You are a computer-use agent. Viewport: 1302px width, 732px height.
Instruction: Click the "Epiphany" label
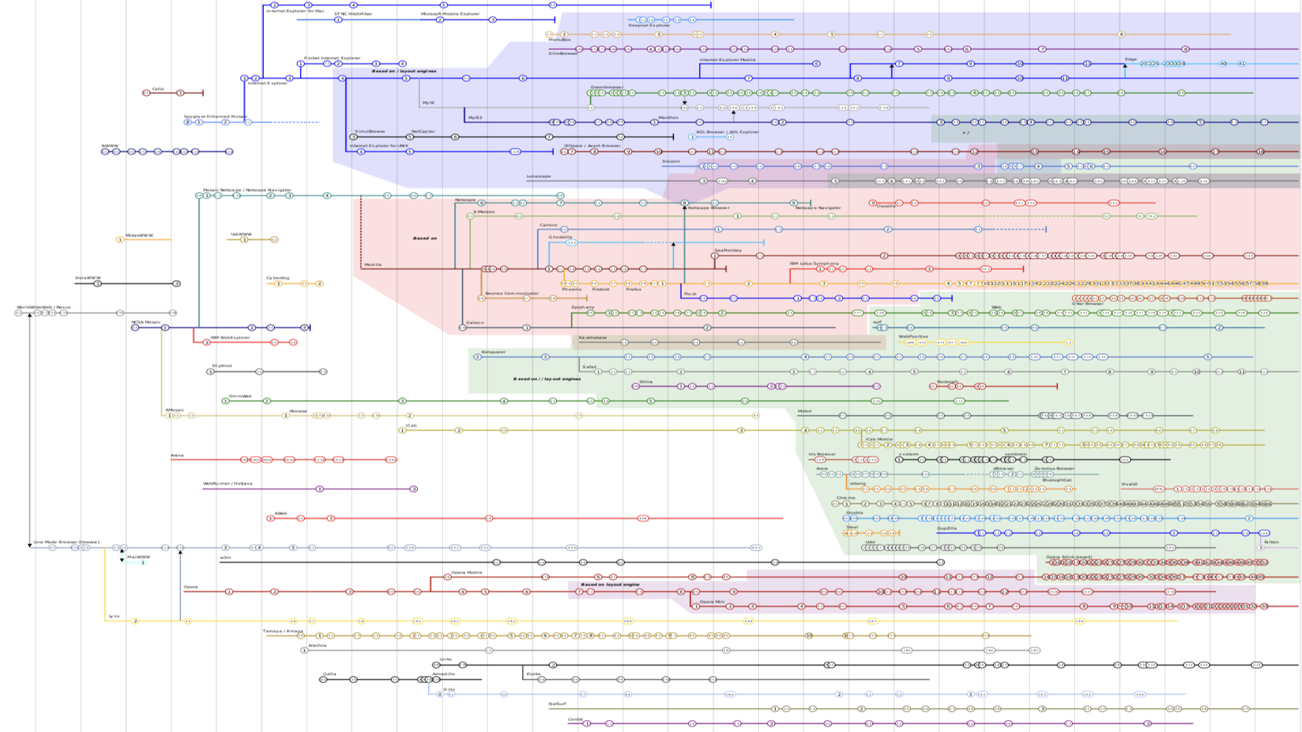(583, 308)
